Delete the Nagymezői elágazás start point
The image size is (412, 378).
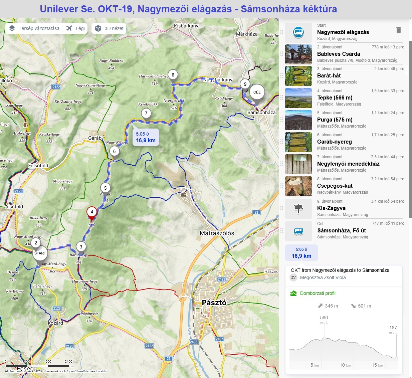point(398,30)
